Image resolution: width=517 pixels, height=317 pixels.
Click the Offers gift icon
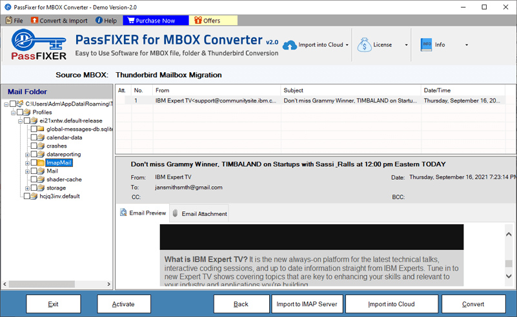(x=198, y=21)
